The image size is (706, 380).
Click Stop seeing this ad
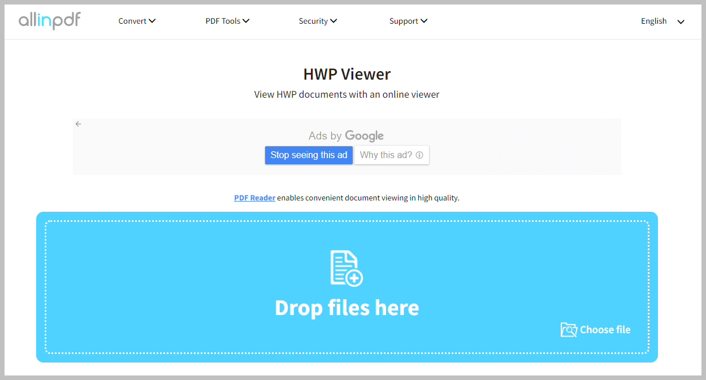(x=309, y=155)
